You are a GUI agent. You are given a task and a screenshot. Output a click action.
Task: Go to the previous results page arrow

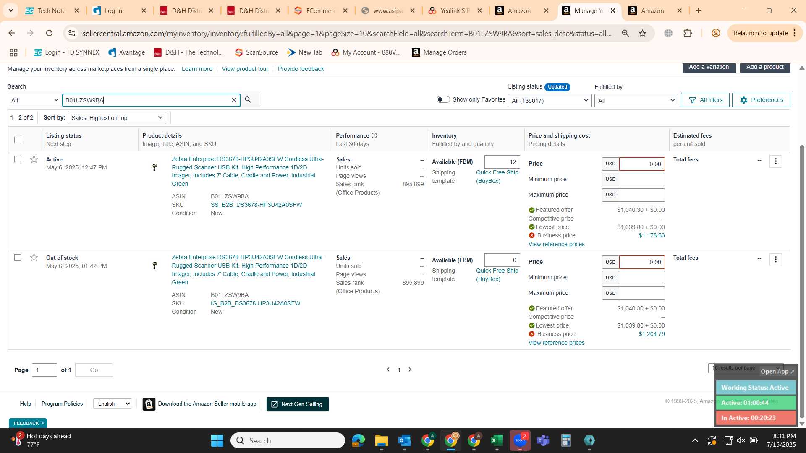coord(388,370)
